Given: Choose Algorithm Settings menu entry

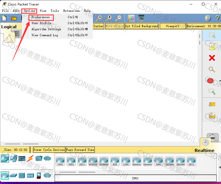Looking at the screenshot, I should coord(57,29).
